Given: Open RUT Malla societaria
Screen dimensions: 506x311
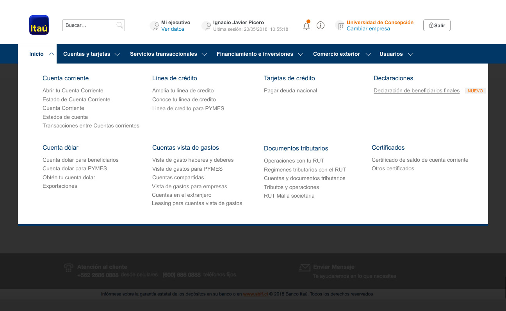Looking at the screenshot, I should [x=289, y=196].
